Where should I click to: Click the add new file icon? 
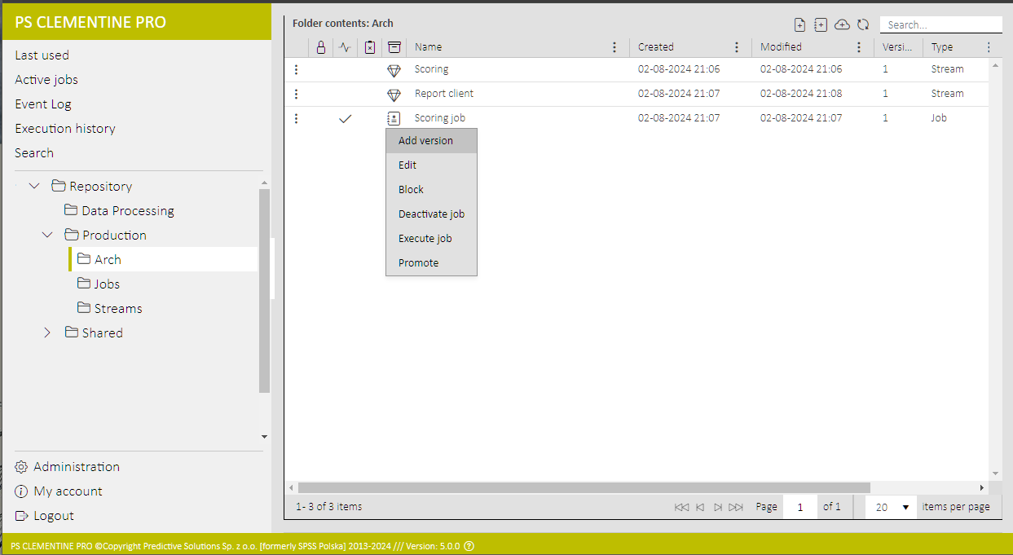799,25
